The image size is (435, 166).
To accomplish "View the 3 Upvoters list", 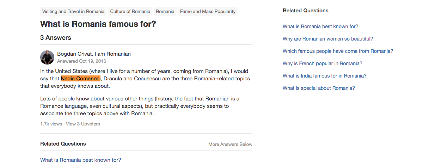I will click(83, 124).
